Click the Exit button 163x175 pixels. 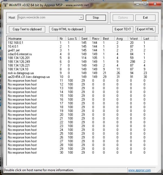pyautogui.click(x=145, y=18)
